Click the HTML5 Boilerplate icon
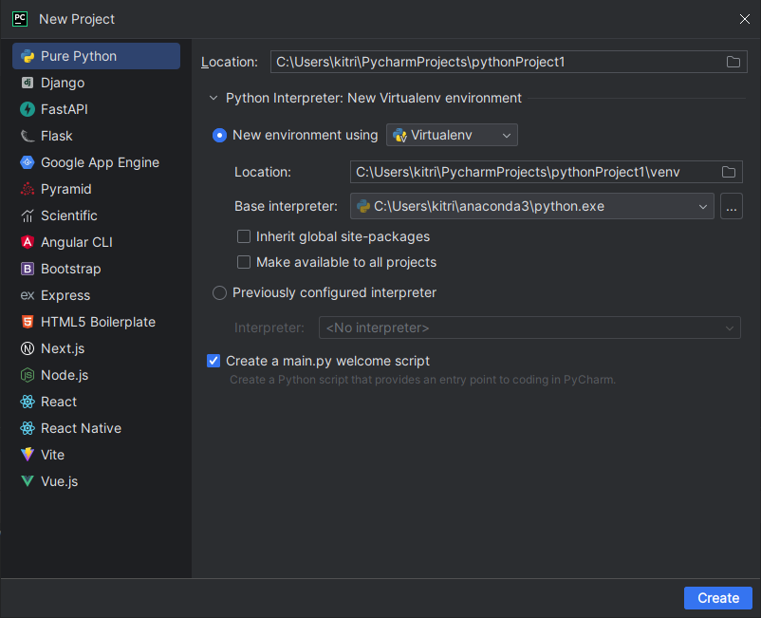Viewport: 761px width, 618px height. coord(28,322)
